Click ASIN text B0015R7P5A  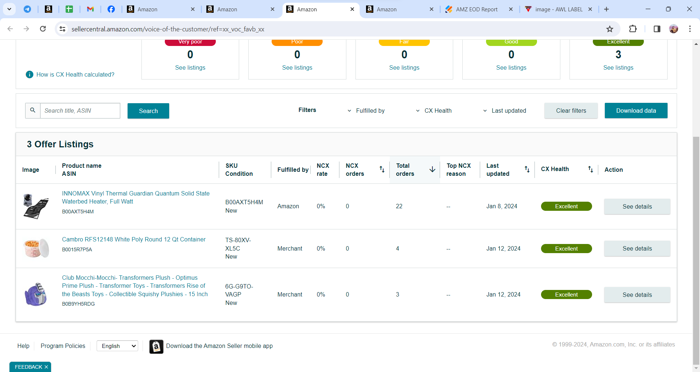pyautogui.click(x=77, y=249)
